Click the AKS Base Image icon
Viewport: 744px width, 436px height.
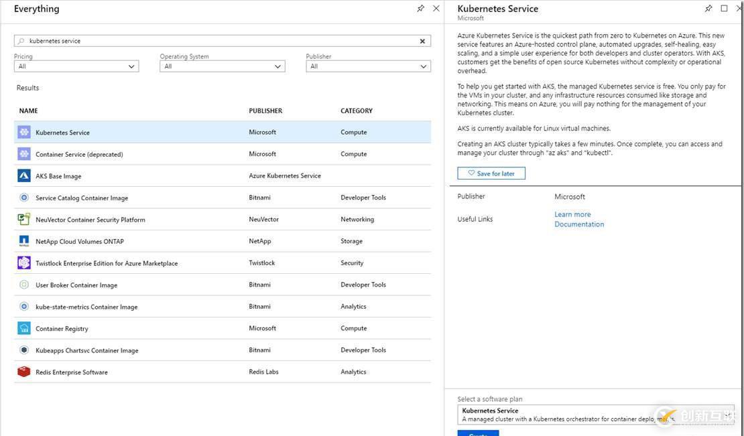coord(24,176)
